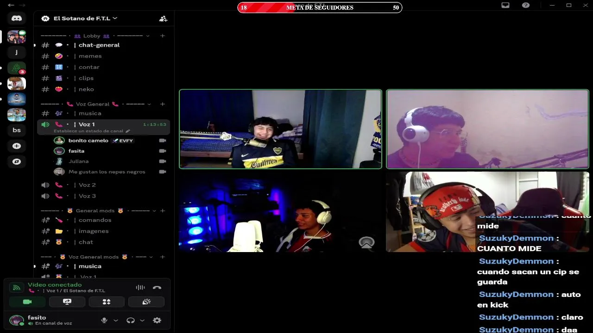This screenshot has height=333, width=593.
Task: Click the Voz 1 call timer 1:13:53
Action: click(x=154, y=124)
